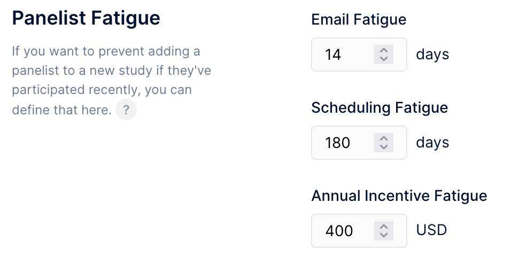
Task: Decrease Email Fatigue days with down arrow
Action: point(384,59)
